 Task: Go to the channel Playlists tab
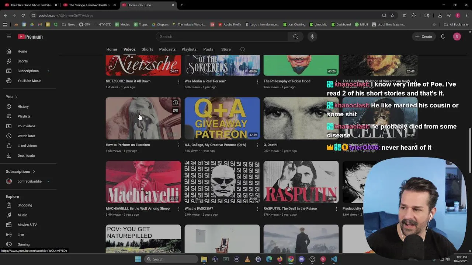pyautogui.click(x=189, y=49)
